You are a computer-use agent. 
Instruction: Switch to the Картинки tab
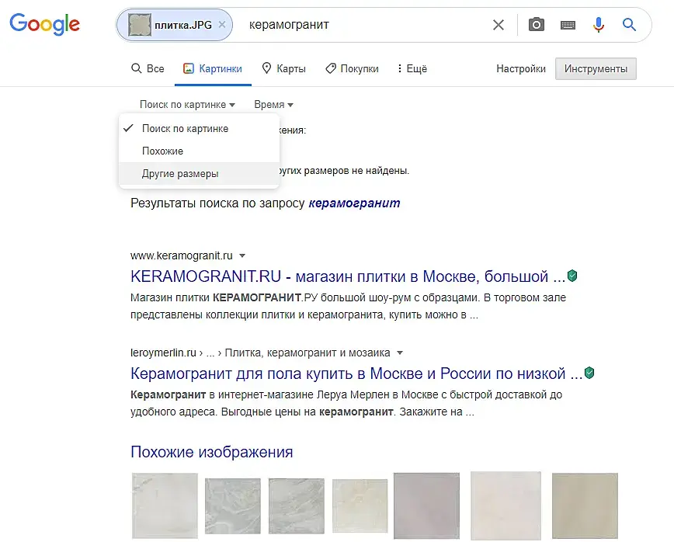pyautogui.click(x=213, y=69)
